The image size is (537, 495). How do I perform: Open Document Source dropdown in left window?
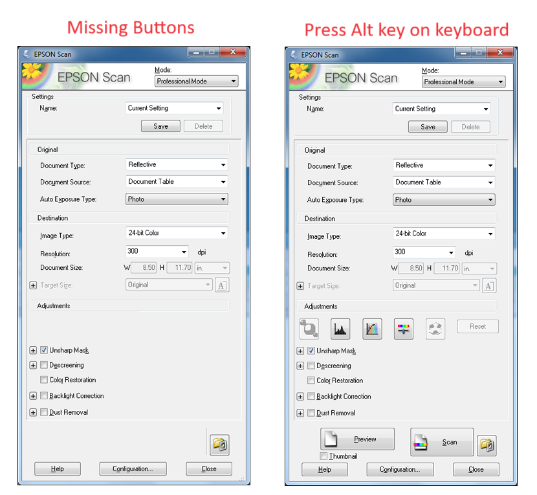(176, 182)
